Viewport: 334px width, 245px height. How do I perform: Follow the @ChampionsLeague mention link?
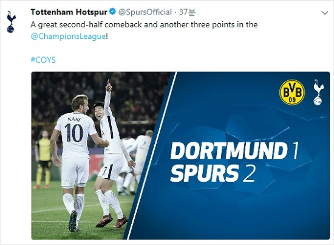68,36
